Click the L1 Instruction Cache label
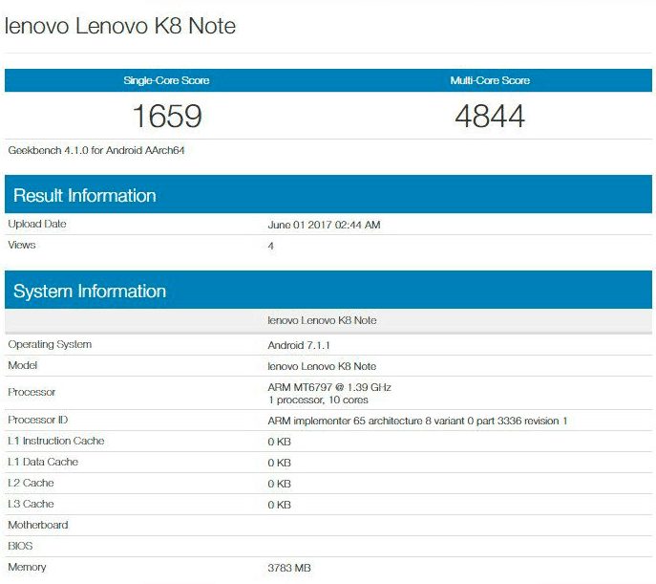The height and width of the screenshot is (584, 656). point(56,441)
